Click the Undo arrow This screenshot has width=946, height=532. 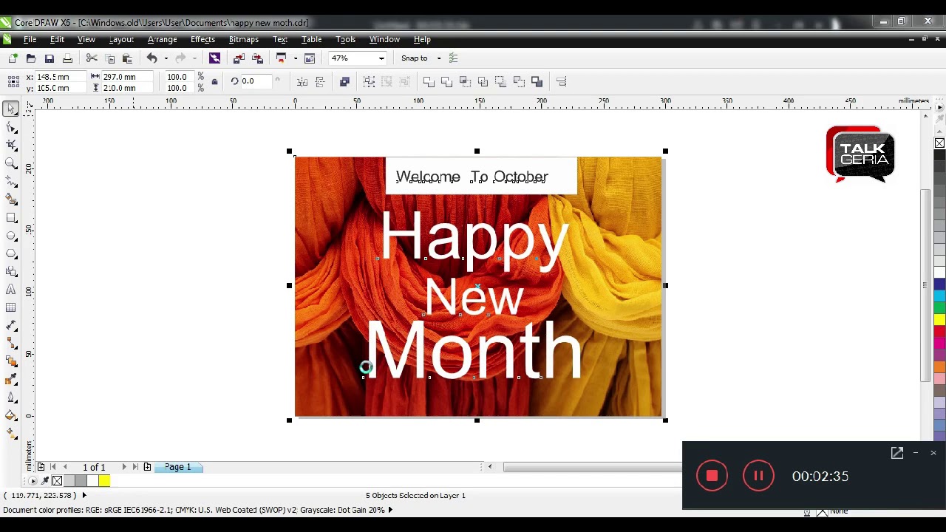tap(152, 58)
